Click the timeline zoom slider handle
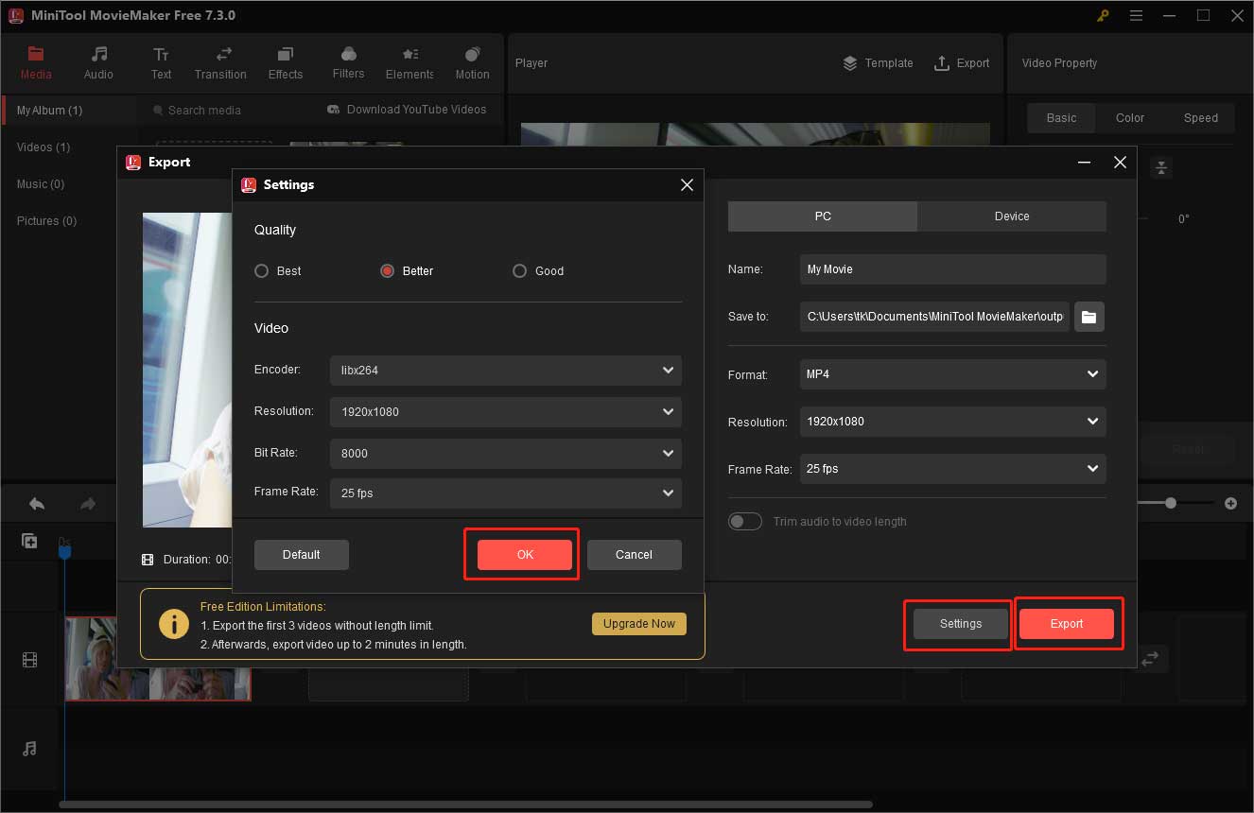The image size is (1254, 813). pos(1171,504)
